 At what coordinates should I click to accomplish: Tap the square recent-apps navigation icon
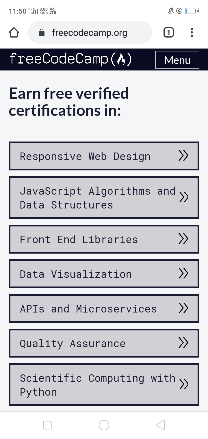point(47,425)
